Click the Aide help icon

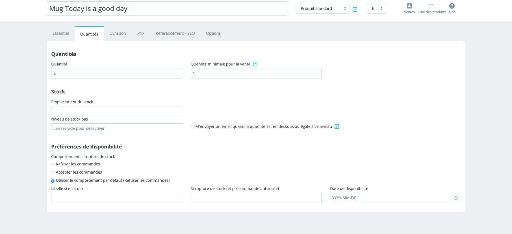pyautogui.click(x=452, y=6)
